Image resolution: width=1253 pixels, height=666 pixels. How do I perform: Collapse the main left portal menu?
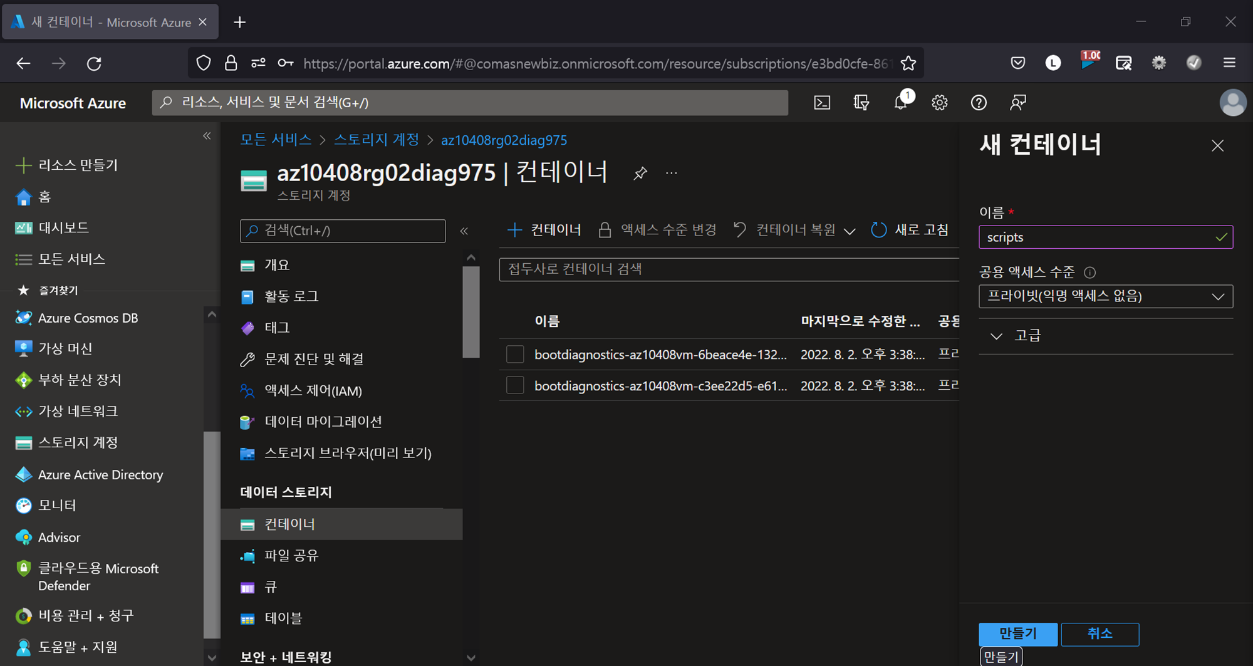tap(207, 136)
